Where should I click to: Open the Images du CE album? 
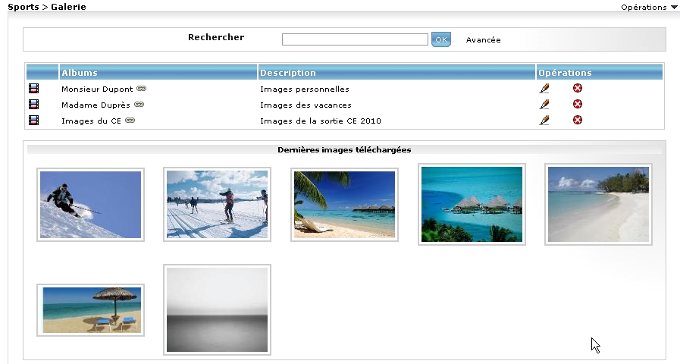coord(91,121)
